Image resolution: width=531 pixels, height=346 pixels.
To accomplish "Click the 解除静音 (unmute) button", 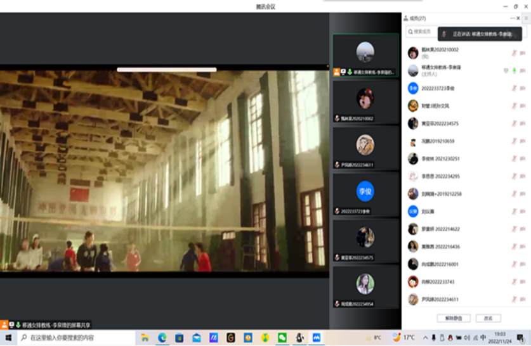I will point(454,318).
